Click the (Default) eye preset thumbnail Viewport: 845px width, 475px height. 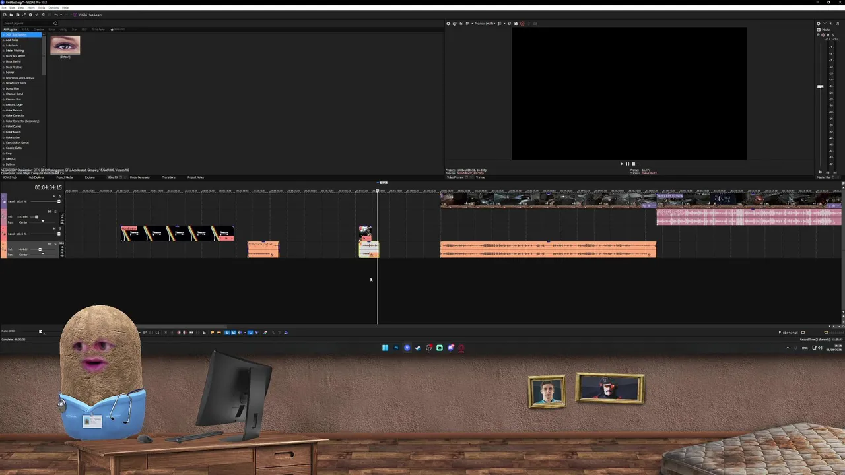(65, 46)
